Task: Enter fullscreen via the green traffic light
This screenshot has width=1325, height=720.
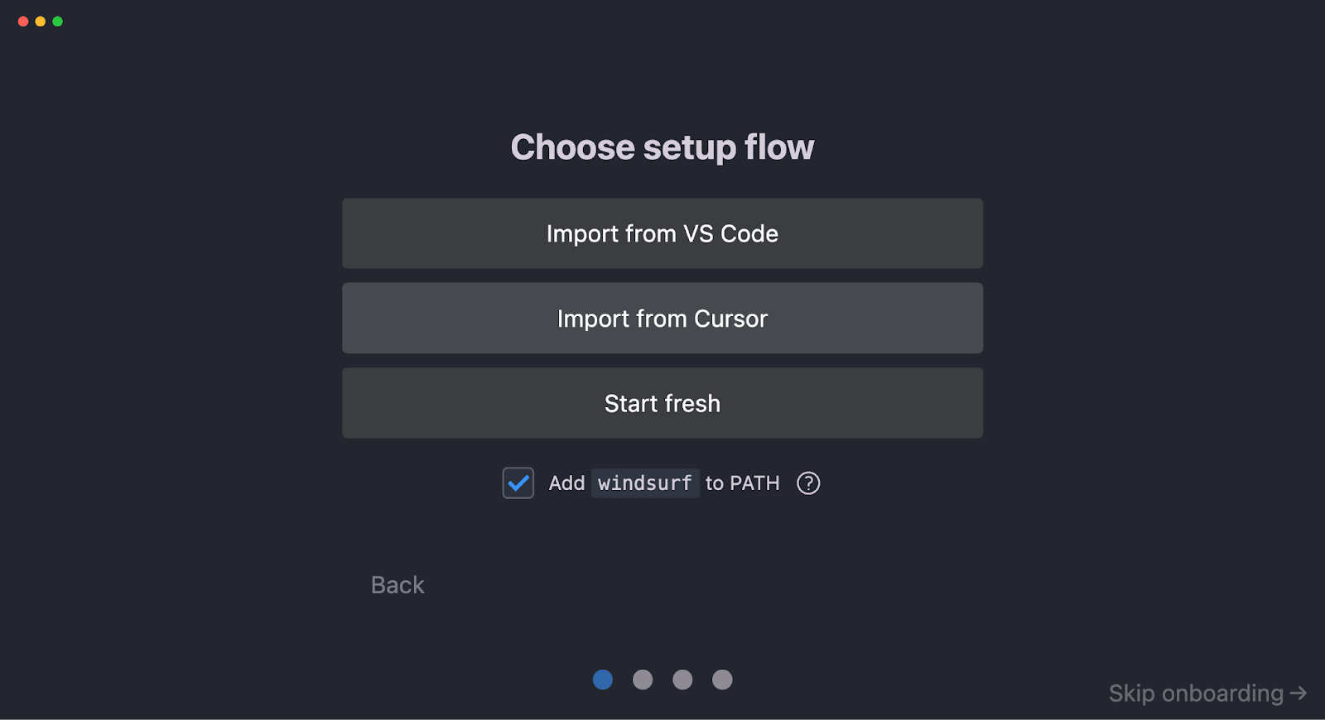Action: click(57, 22)
